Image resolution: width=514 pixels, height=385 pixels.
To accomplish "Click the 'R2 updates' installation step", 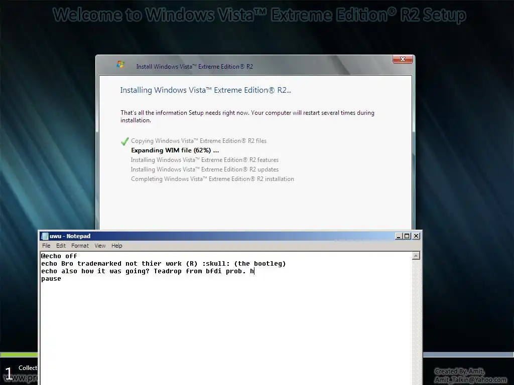I will pos(205,169).
